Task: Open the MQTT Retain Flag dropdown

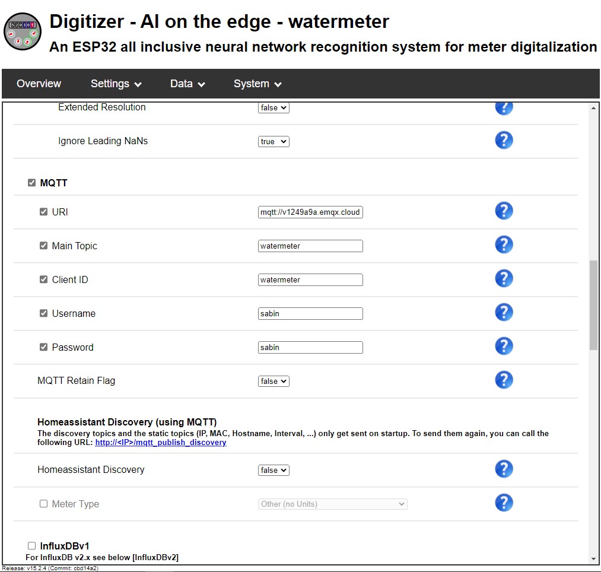Action: [274, 382]
